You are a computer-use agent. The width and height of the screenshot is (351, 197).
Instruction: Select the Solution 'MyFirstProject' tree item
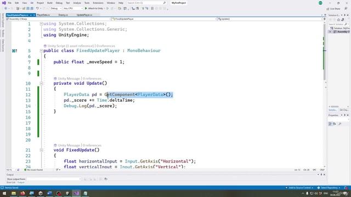(340, 28)
